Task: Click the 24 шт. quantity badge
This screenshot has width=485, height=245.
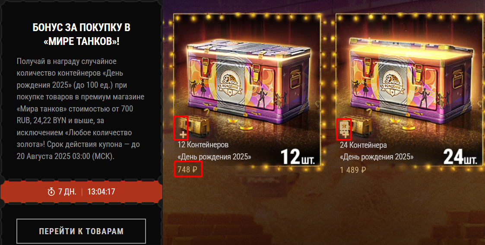Action: [460, 157]
